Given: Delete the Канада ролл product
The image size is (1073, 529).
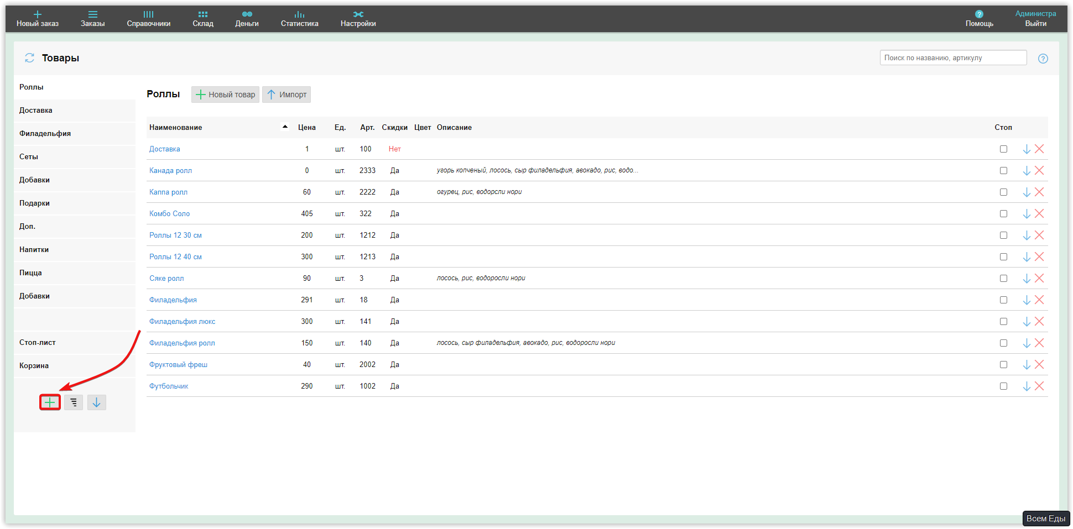Looking at the screenshot, I should point(1040,170).
